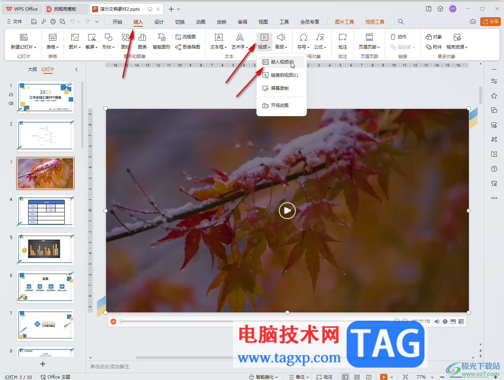504x380 pixels.
Task: Open the 设计 ribbon tab
Action: tap(159, 22)
